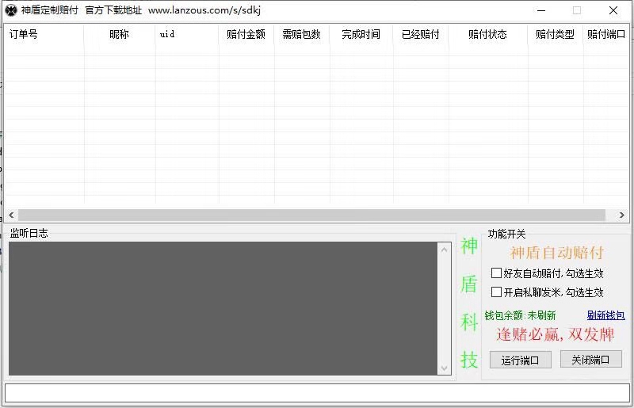Click the 昵称 column header
Screen dimensions: 634x408
(x=120, y=34)
